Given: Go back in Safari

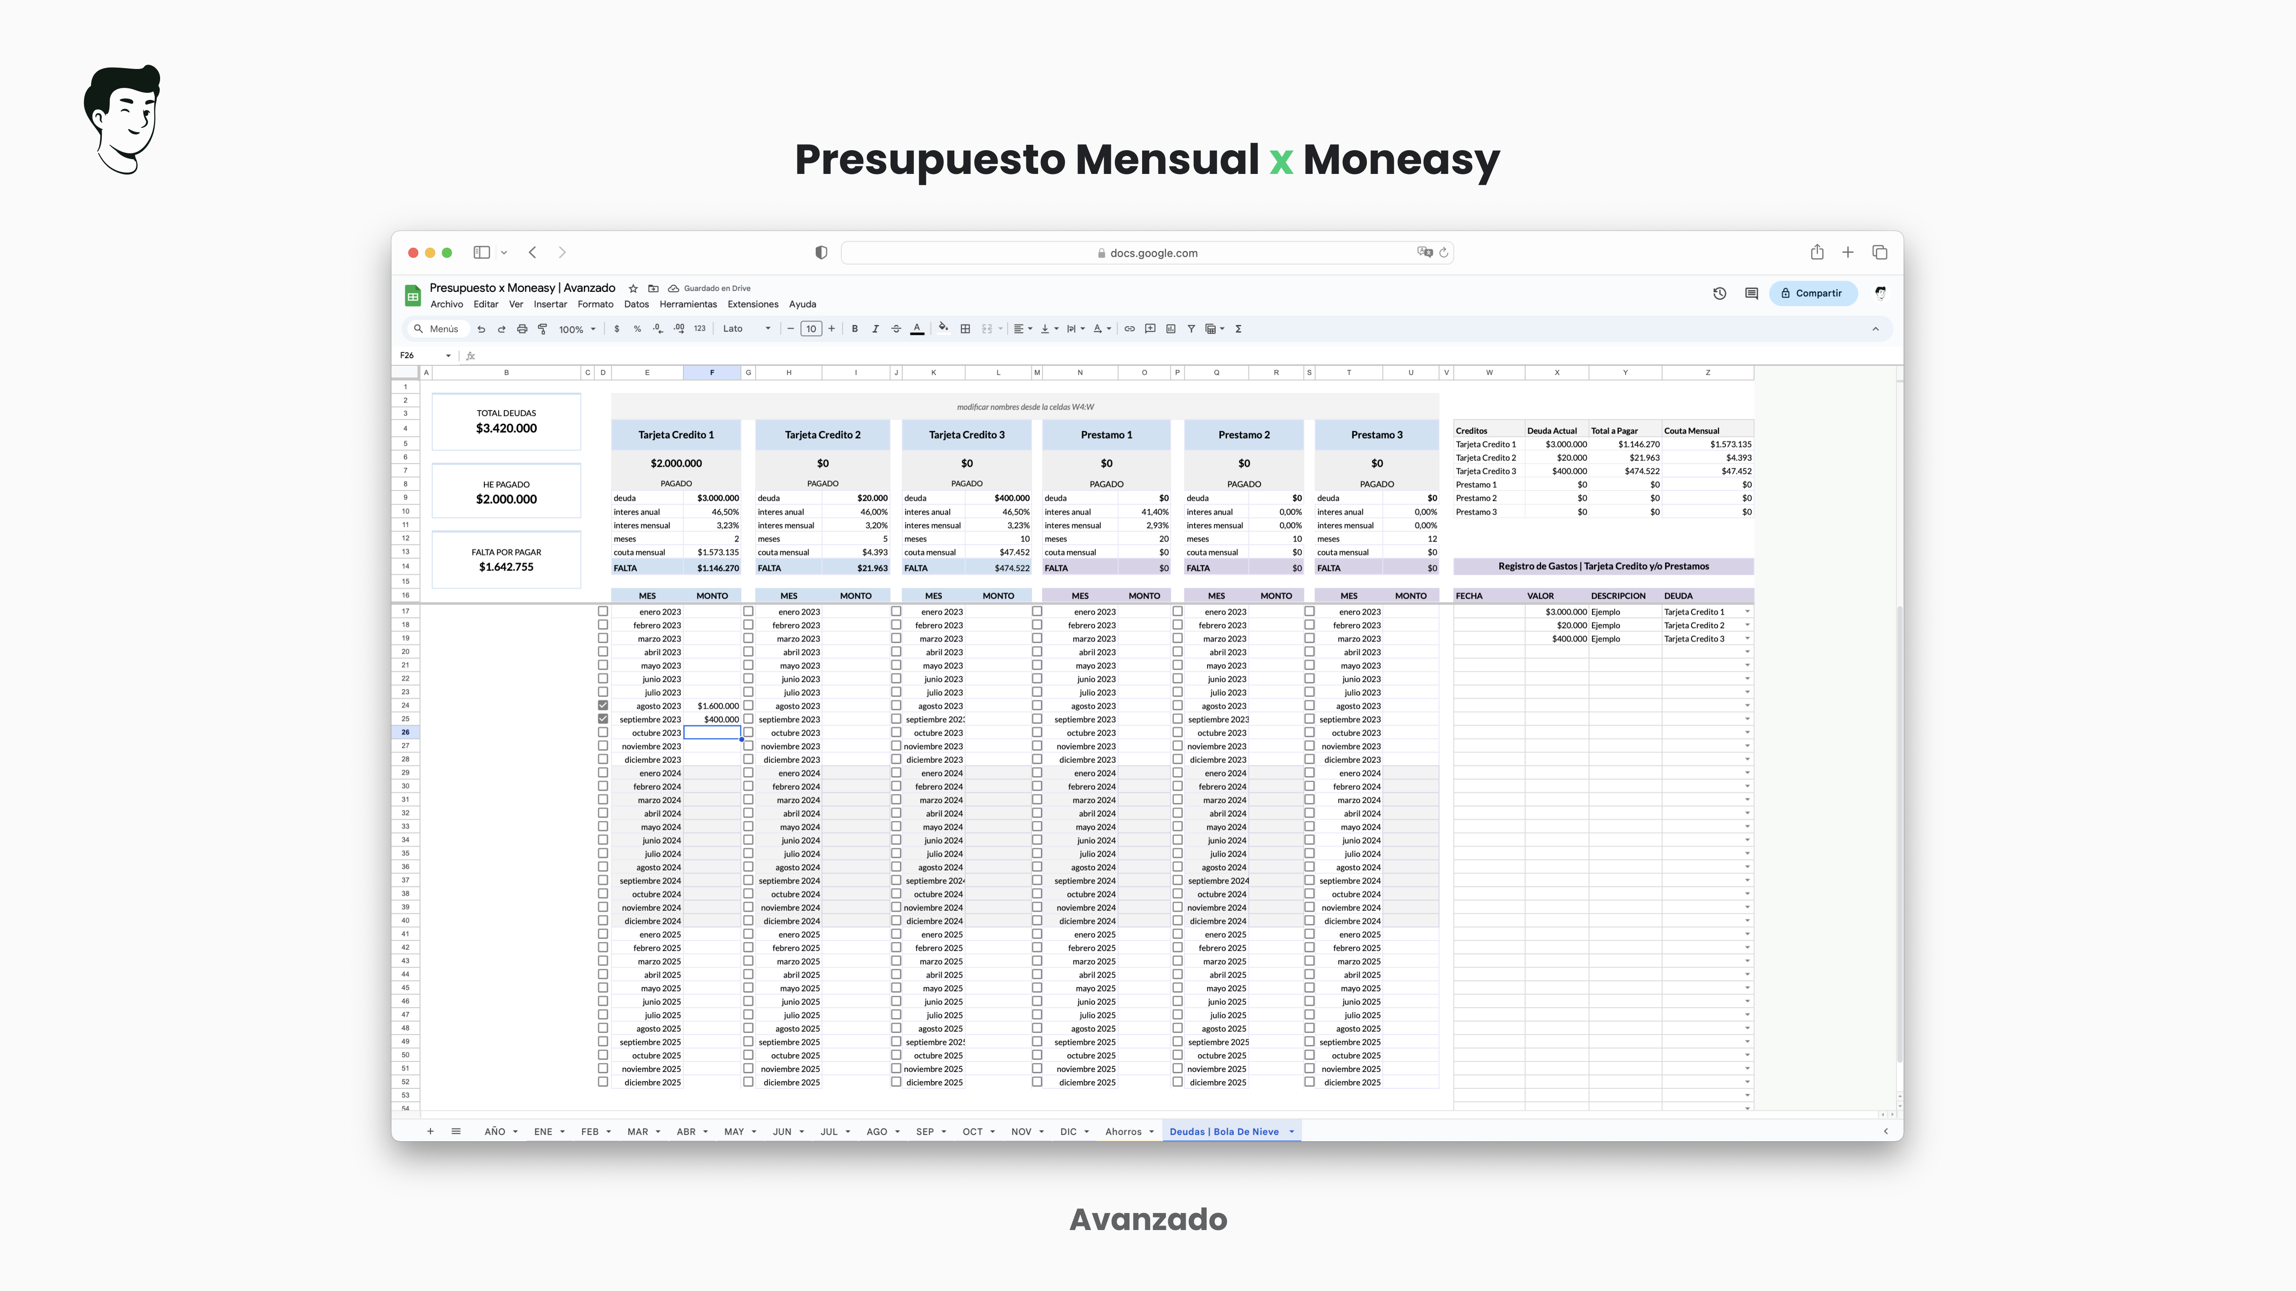Looking at the screenshot, I should [x=532, y=252].
